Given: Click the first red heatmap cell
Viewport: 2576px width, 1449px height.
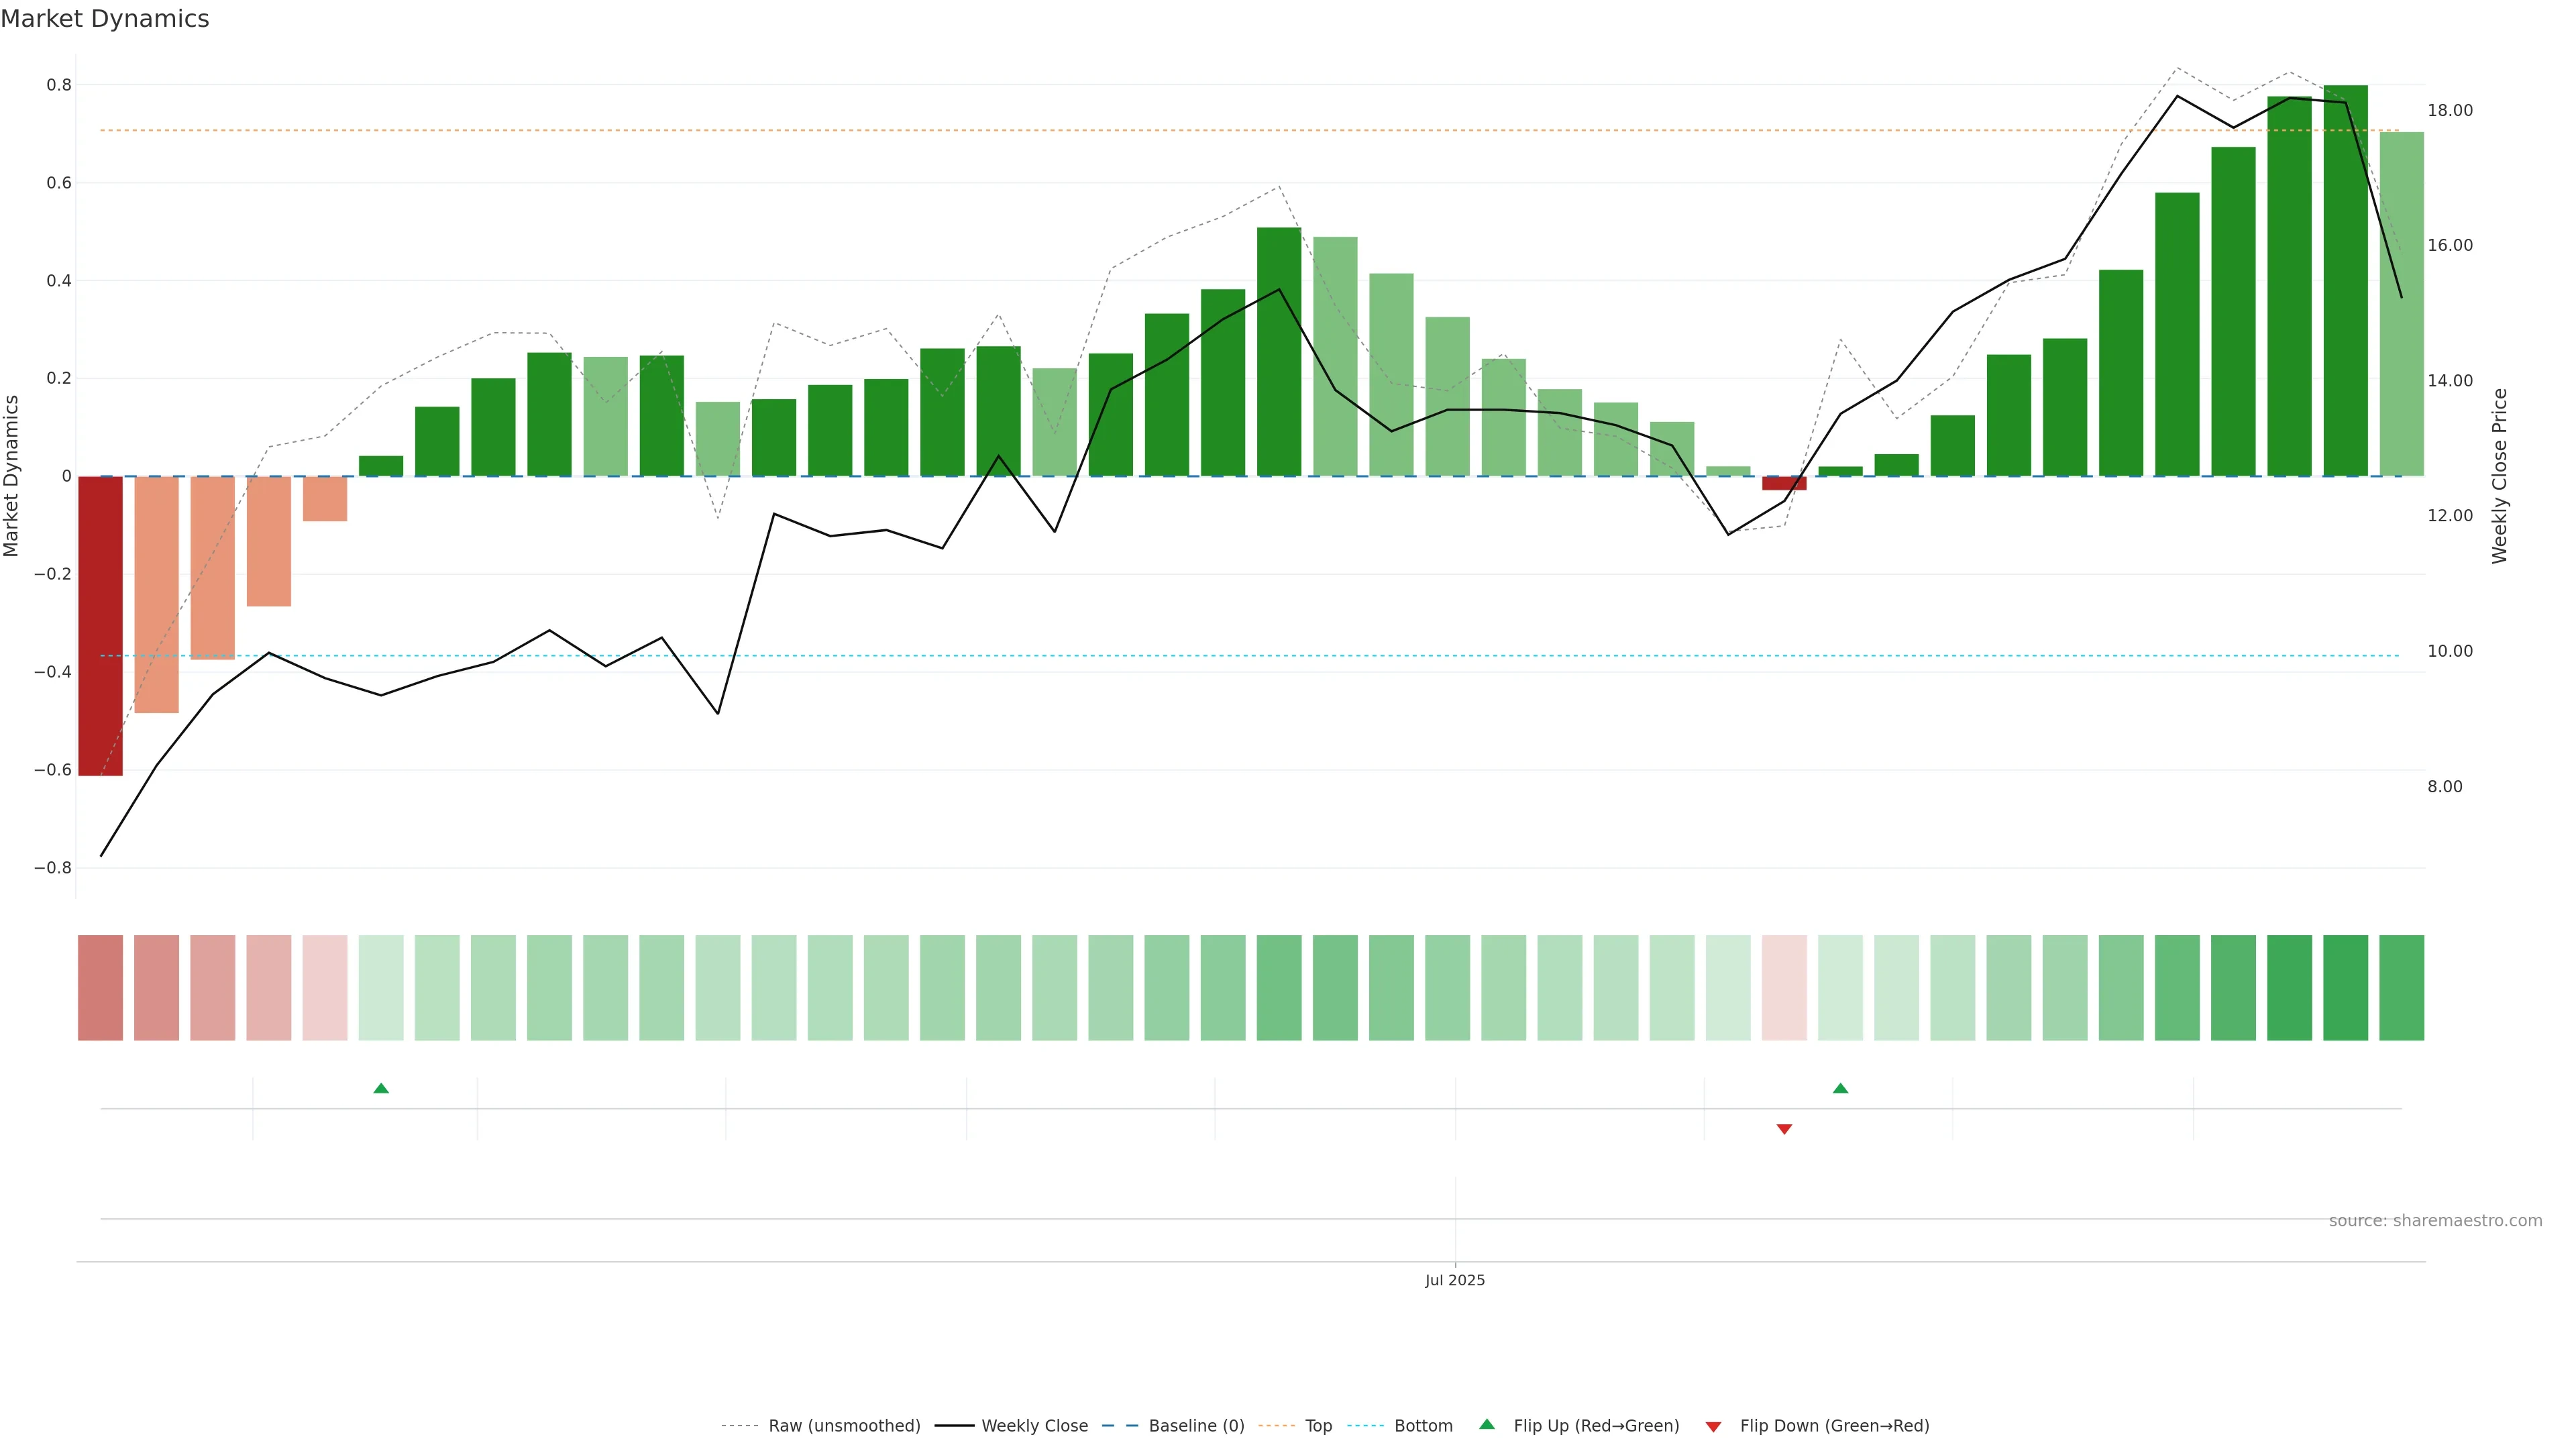Looking at the screenshot, I should (x=100, y=988).
